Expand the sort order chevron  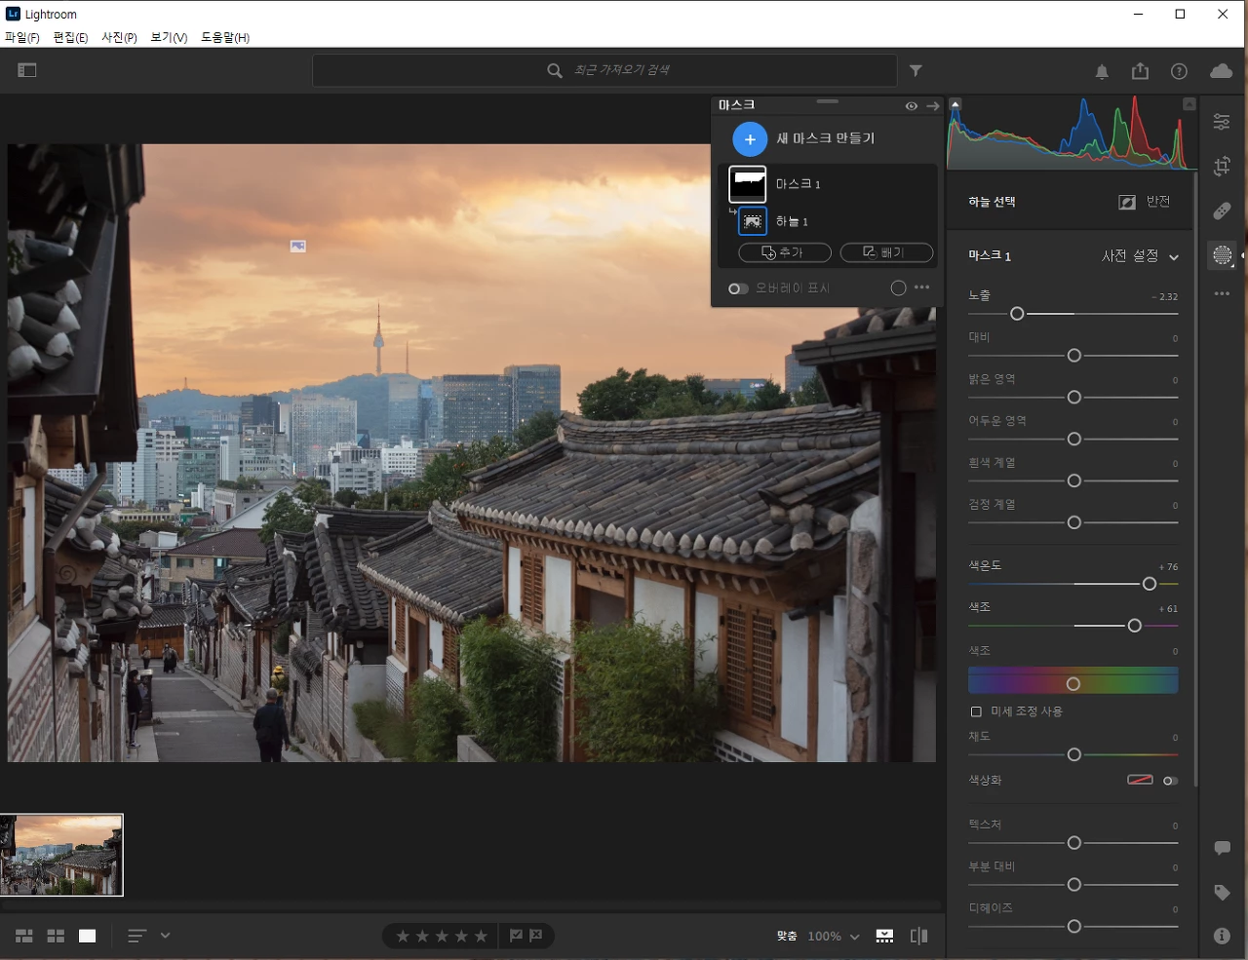[x=166, y=935]
